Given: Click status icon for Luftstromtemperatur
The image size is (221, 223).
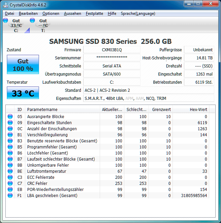Looking at the screenshot, I should click(10, 171).
